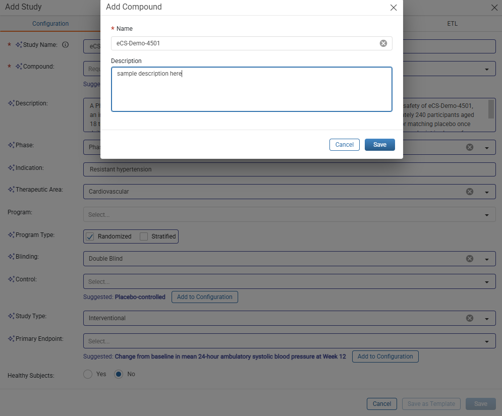The width and height of the screenshot is (502, 416).
Task: Cancel the Add Study form
Action: pyautogui.click(x=381, y=404)
